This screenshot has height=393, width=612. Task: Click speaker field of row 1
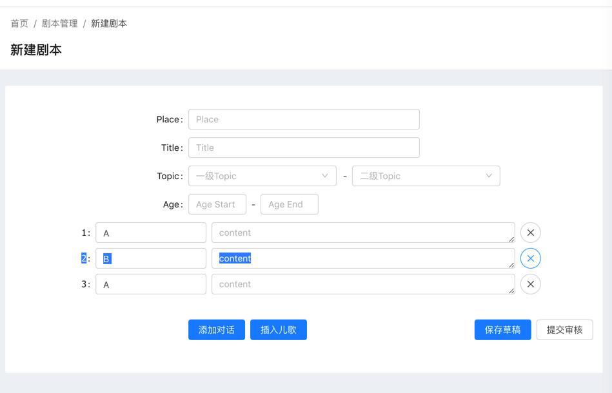point(151,233)
